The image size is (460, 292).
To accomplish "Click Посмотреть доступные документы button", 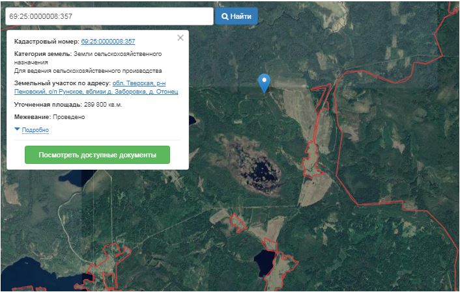I will click(x=97, y=155).
